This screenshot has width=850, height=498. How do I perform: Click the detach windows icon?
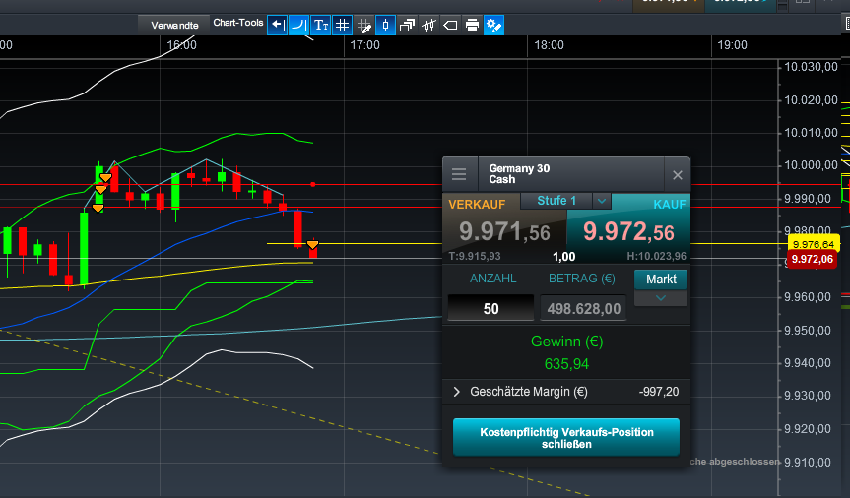[x=407, y=25]
